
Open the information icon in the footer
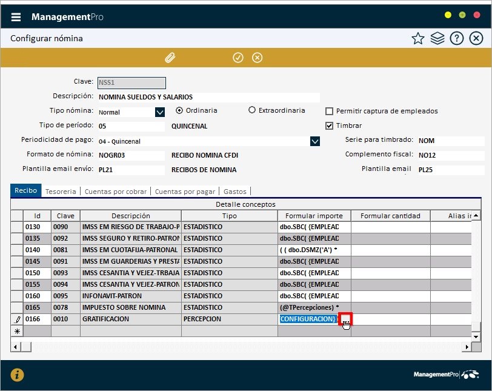click(17, 375)
